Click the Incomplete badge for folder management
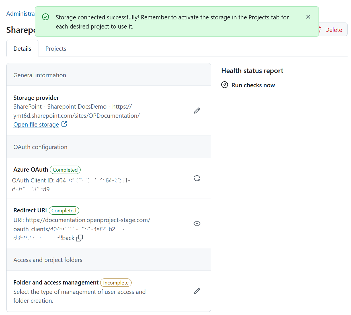Image resolution: width=351 pixels, height=315 pixels. point(116,283)
